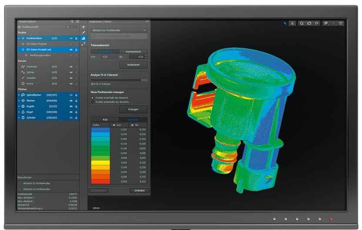
Task: Collapse the Statusfenster panel
Action: click(77, 177)
